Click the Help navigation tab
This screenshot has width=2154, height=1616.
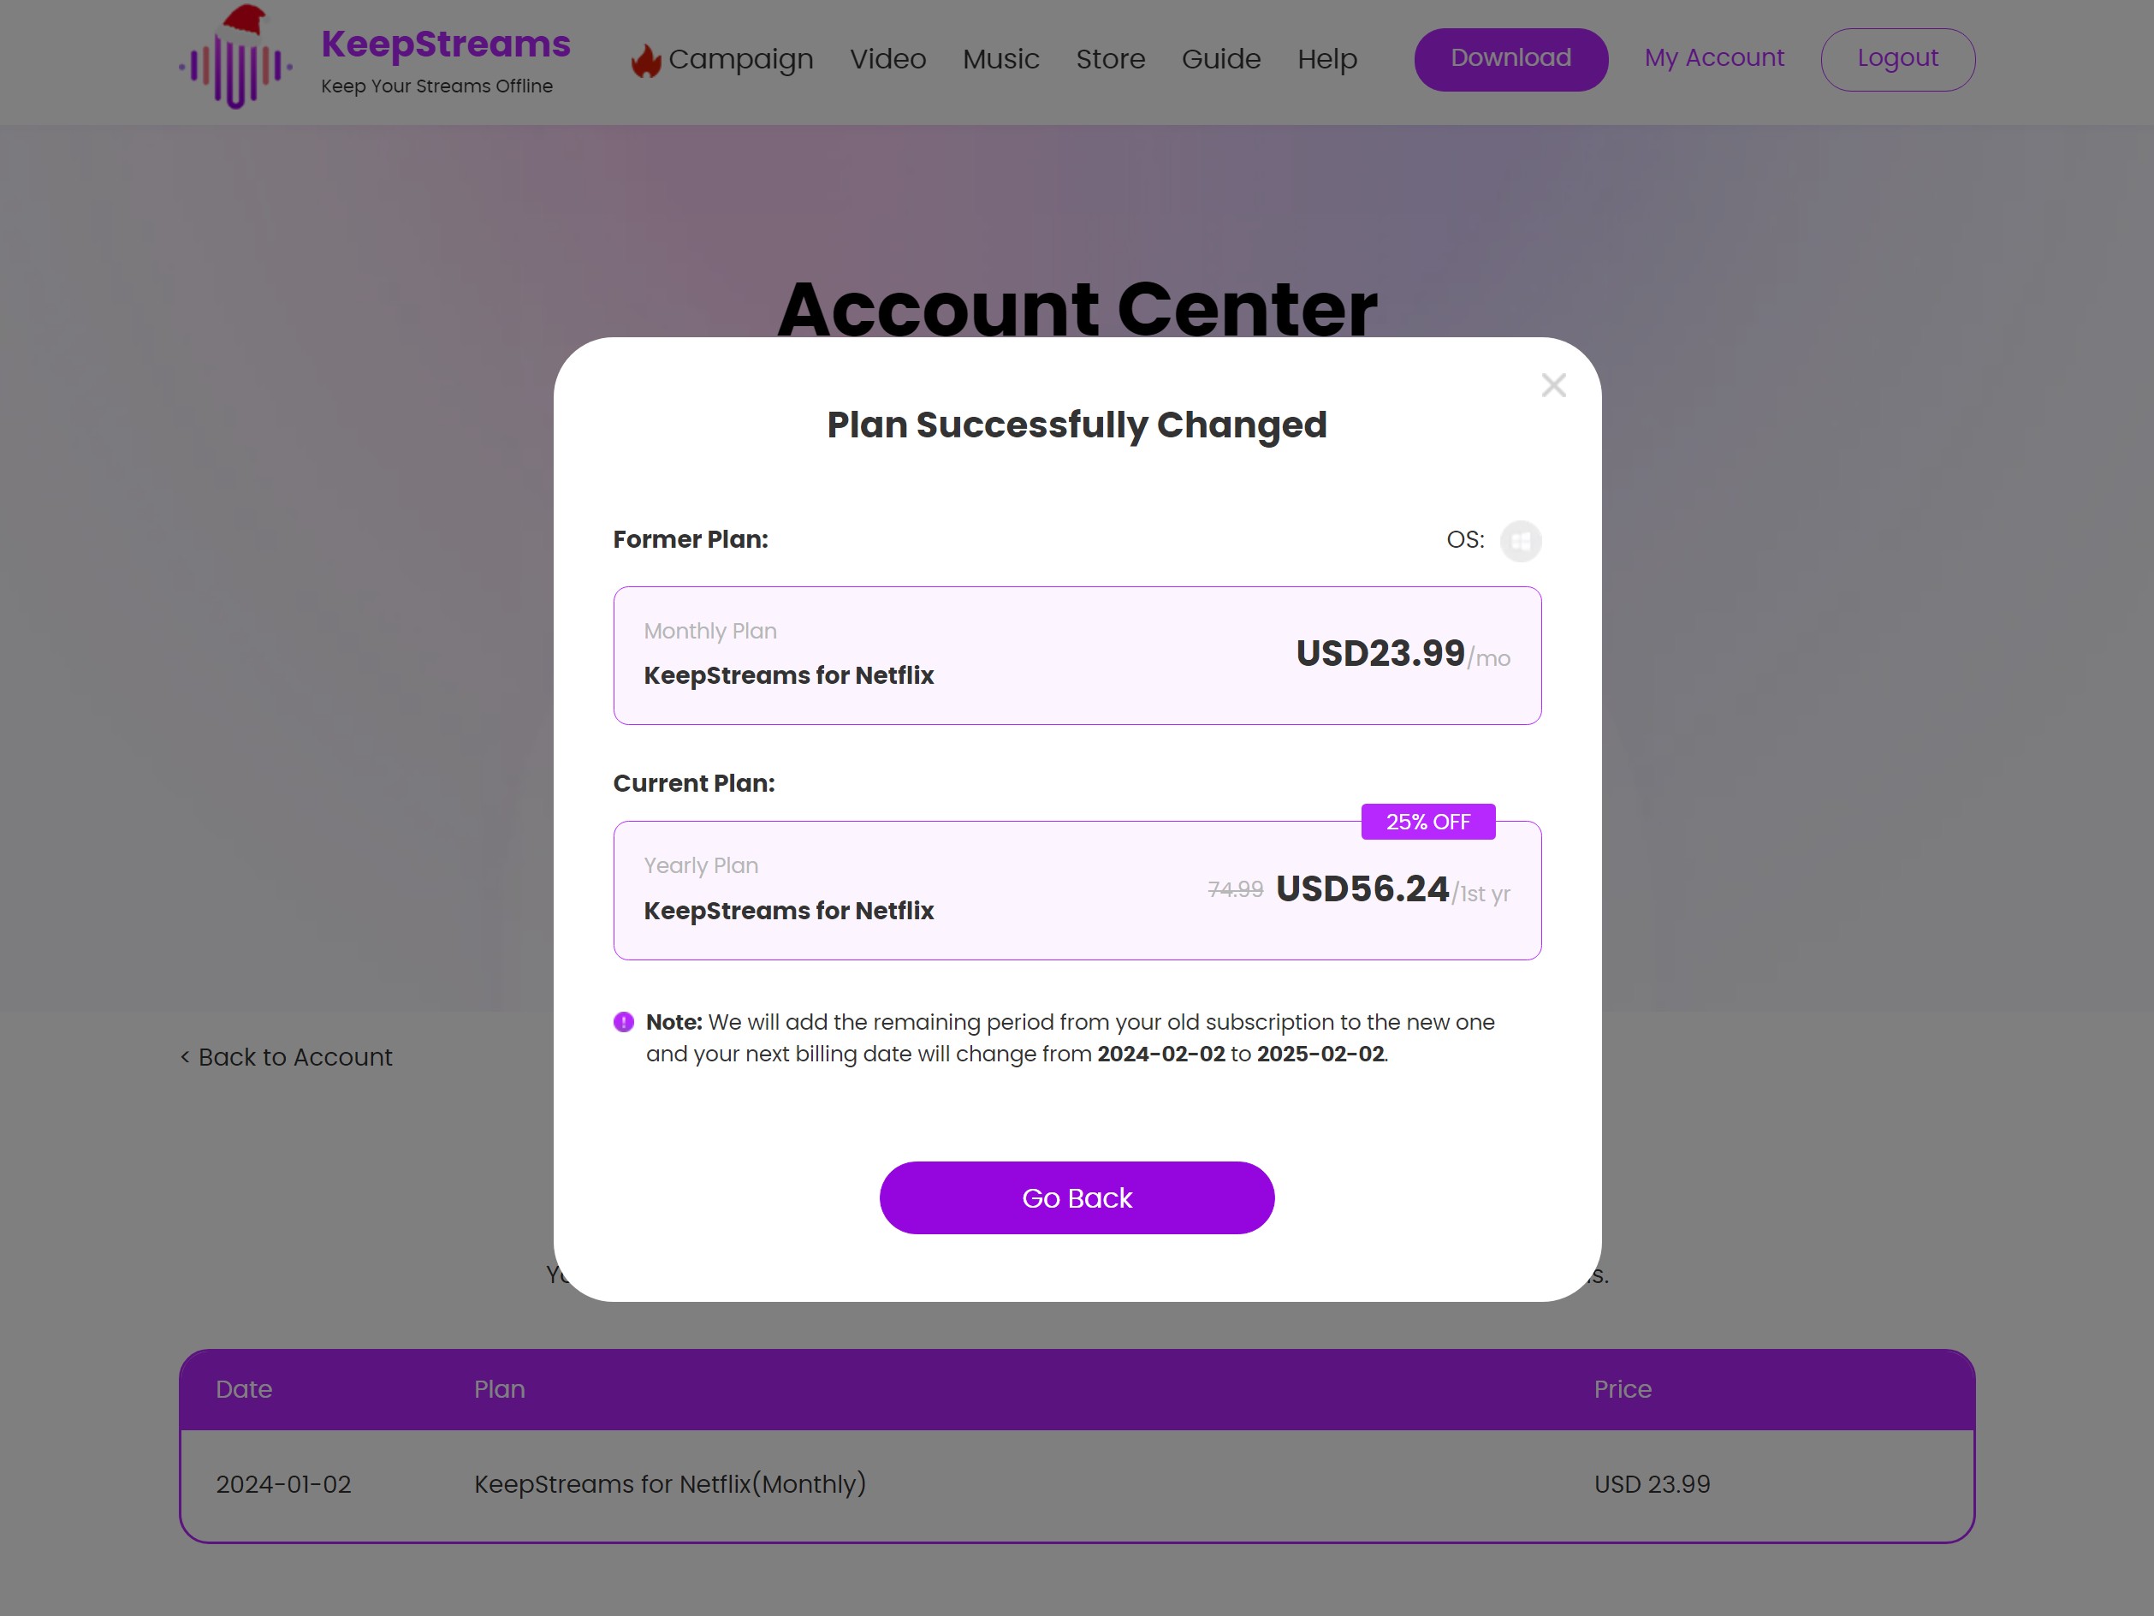(1327, 59)
